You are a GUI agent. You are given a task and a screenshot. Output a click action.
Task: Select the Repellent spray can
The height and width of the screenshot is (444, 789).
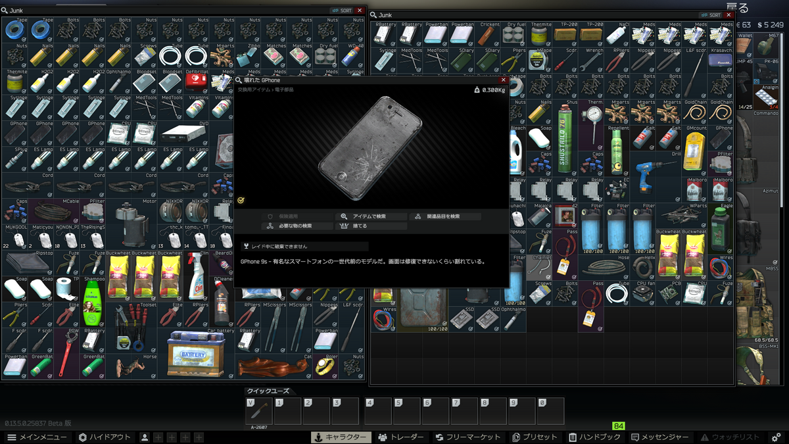[617, 150]
